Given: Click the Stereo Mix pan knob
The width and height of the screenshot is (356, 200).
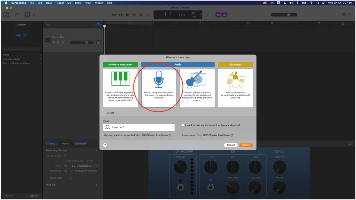Looking at the screenshot, I should point(98,42).
